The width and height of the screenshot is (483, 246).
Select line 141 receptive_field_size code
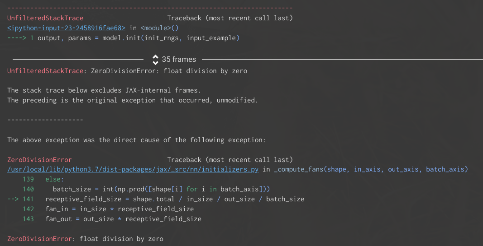point(175,199)
